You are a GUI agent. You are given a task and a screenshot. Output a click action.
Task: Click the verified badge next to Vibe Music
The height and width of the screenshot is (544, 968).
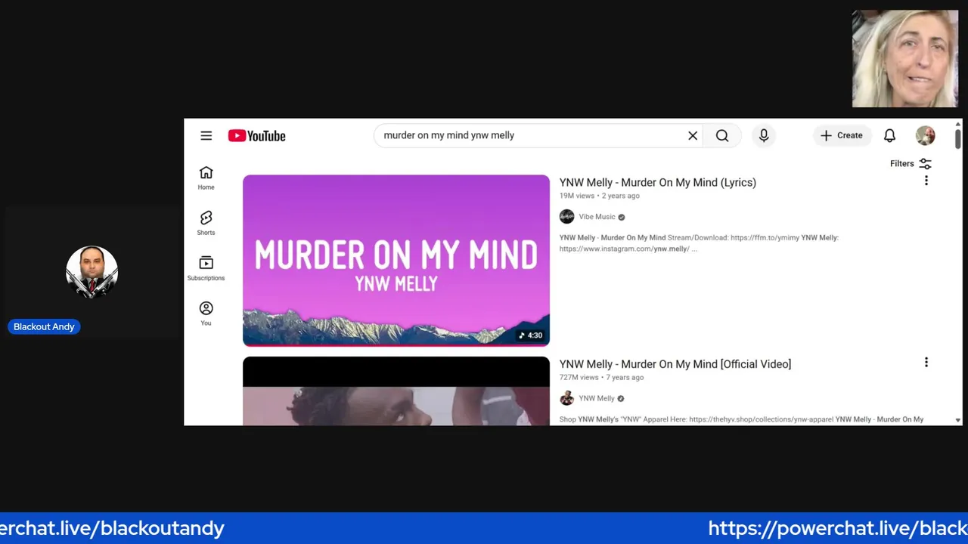tap(622, 218)
